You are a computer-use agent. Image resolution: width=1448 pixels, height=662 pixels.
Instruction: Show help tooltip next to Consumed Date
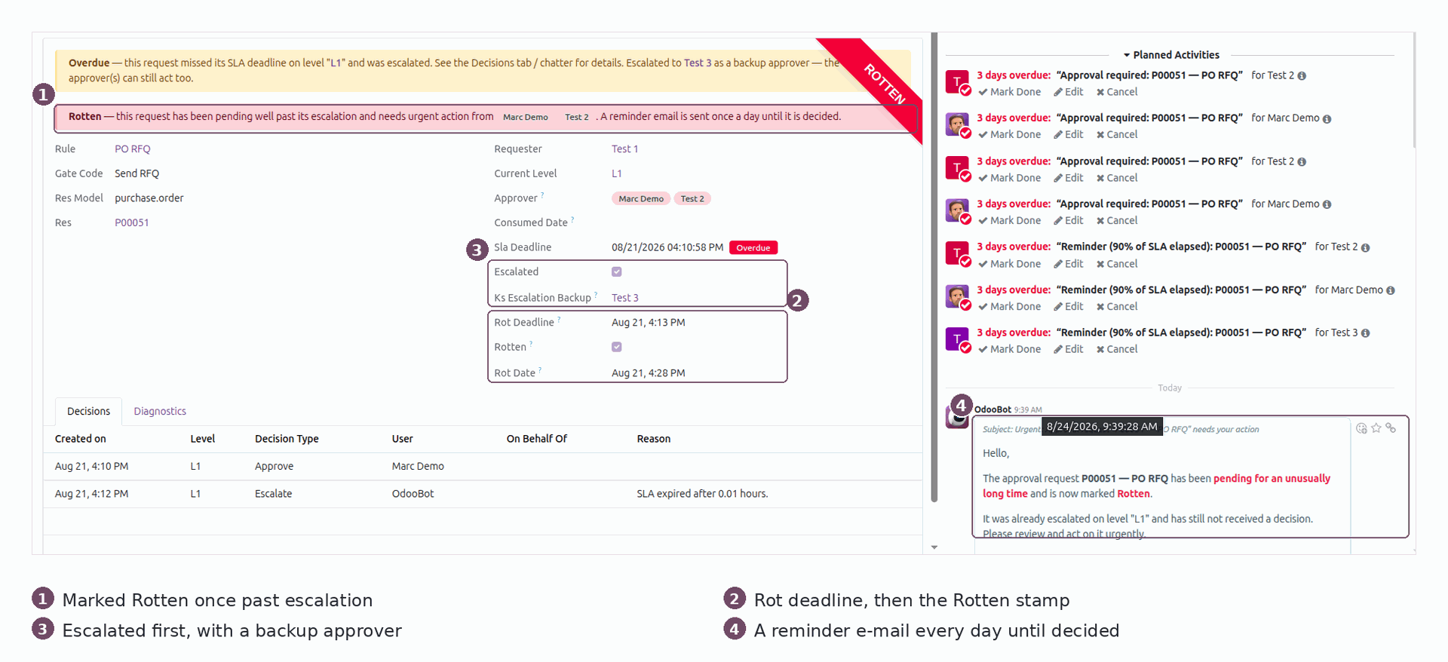pos(572,219)
